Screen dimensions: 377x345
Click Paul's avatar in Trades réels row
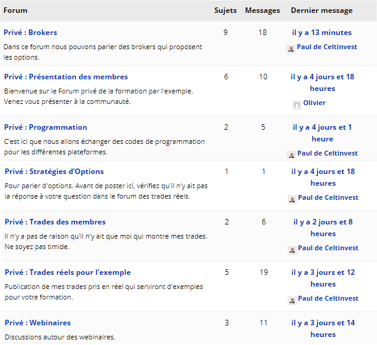click(x=292, y=299)
